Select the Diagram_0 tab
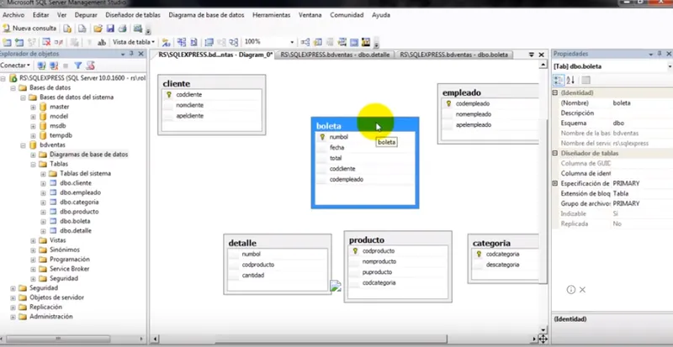This screenshot has height=347, width=673. tap(214, 55)
